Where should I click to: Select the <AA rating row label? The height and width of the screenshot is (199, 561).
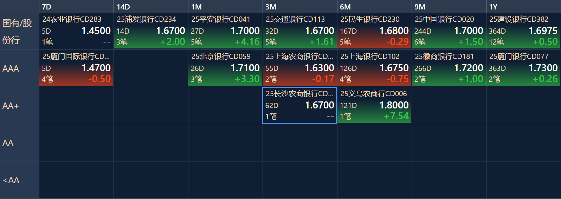click(19, 180)
